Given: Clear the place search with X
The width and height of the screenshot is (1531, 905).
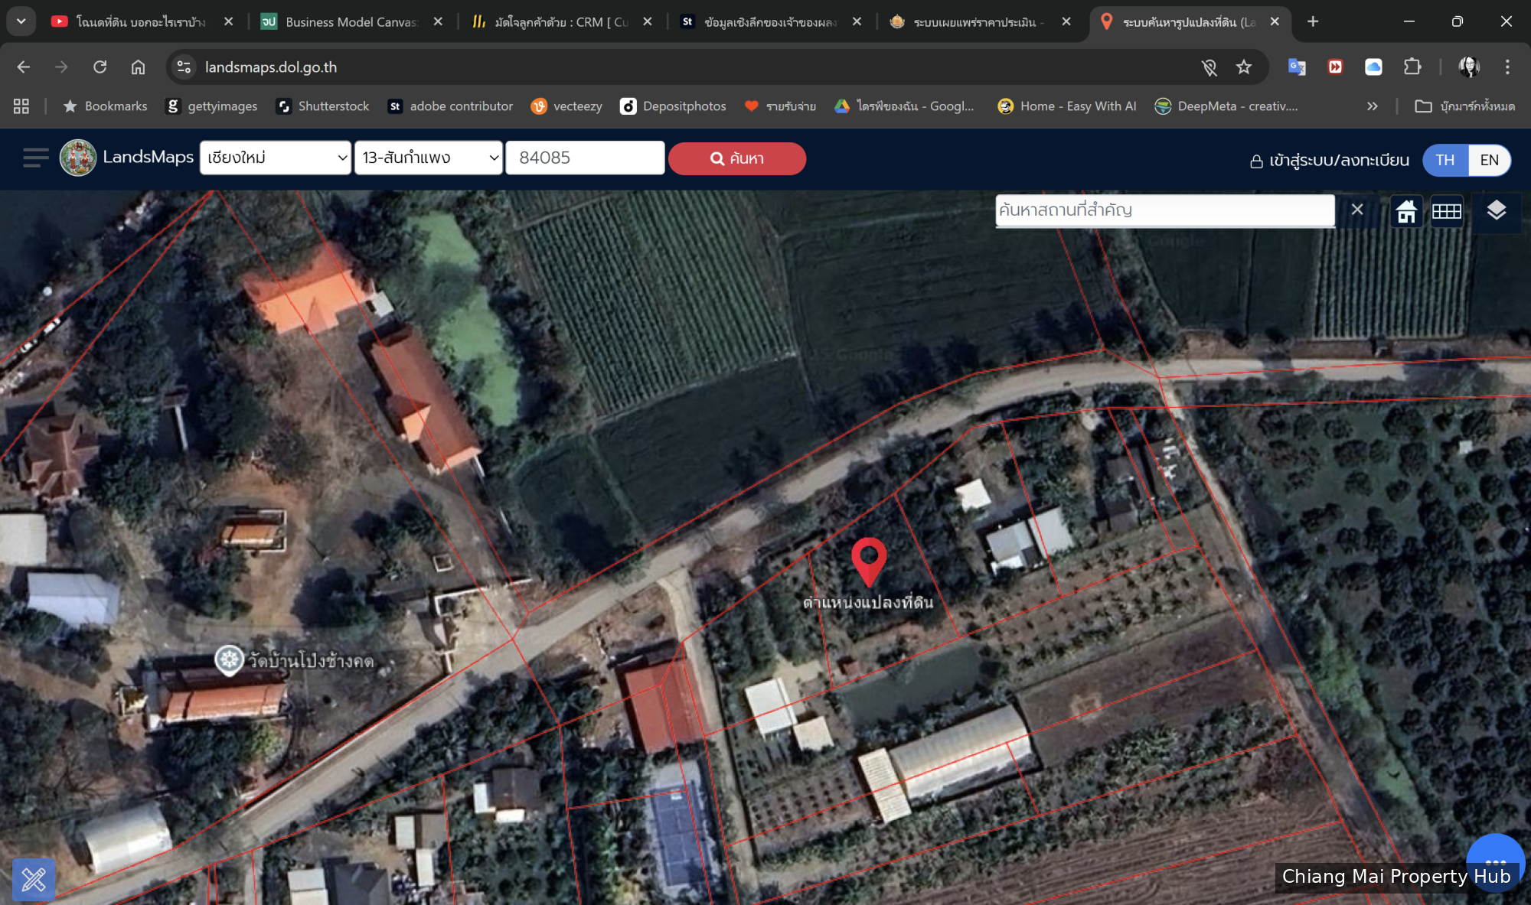Looking at the screenshot, I should coord(1357,210).
